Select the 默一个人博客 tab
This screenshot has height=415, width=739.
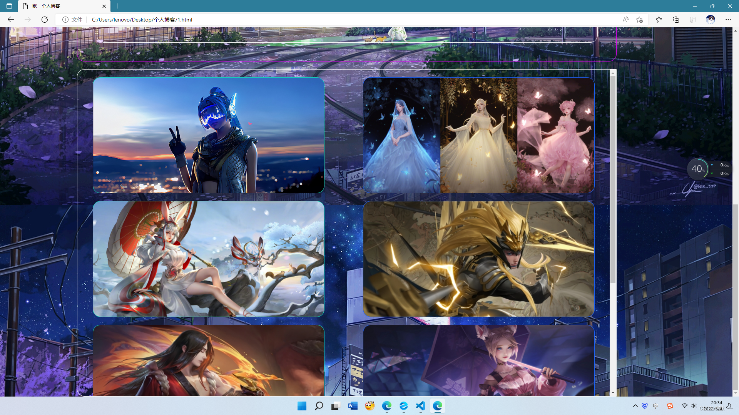coord(65,6)
